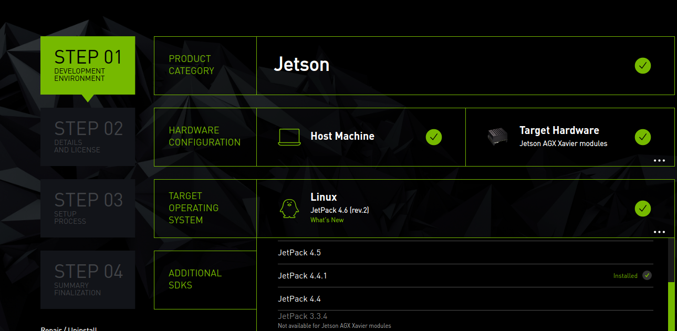Select JetPack 4.4 from version list

(x=465, y=299)
